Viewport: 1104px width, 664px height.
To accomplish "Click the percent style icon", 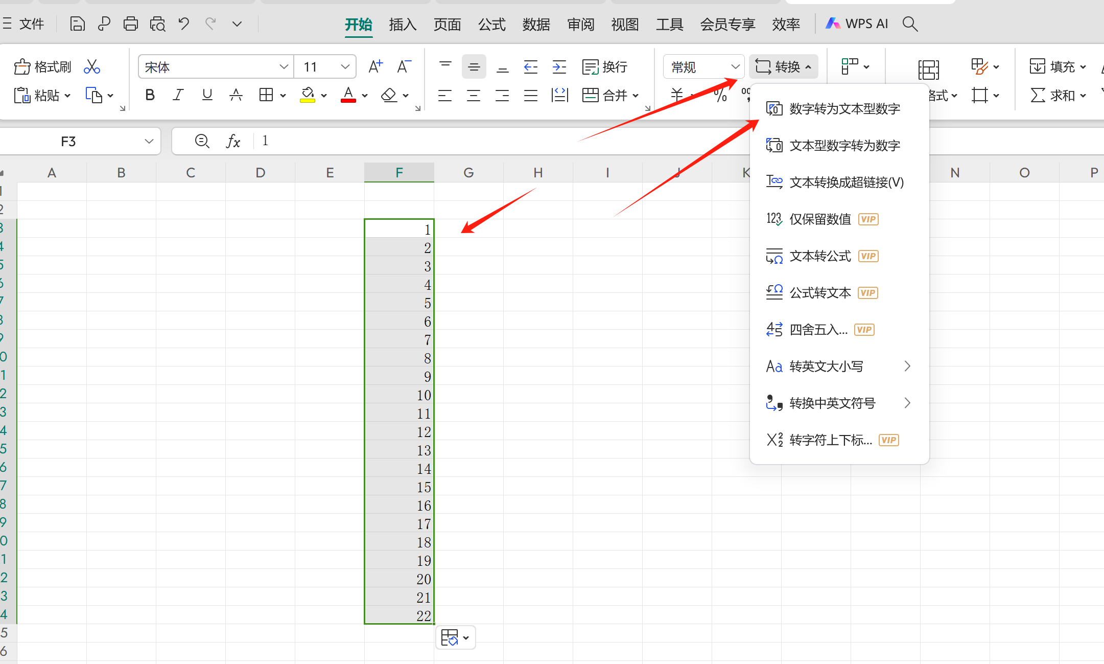I will [720, 95].
